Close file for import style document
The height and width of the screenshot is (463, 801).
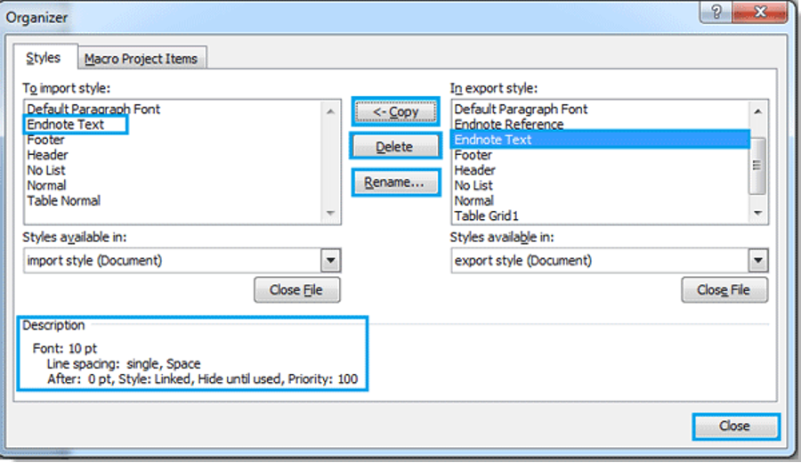pos(296,289)
